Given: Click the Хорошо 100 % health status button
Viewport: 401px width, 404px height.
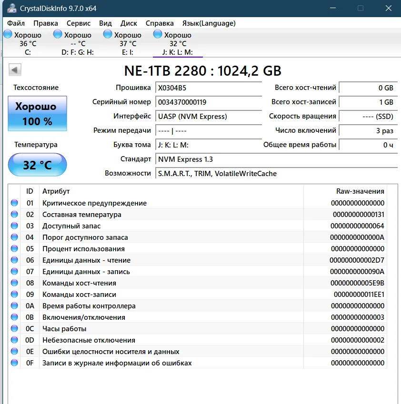Looking at the screenshot, I should coord(37,114).
